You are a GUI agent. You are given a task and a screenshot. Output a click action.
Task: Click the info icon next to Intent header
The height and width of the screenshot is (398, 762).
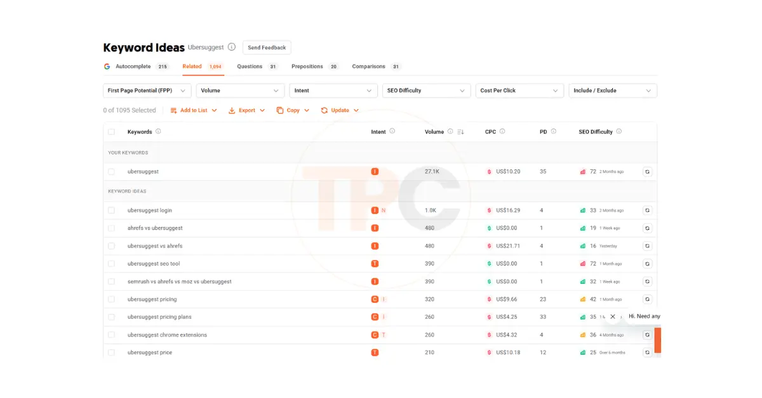pyautogui.click(x=392, y=132)
